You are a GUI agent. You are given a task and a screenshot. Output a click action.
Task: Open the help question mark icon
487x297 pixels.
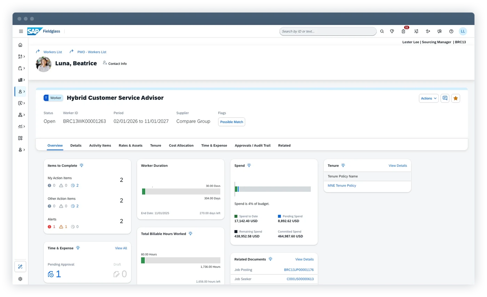coord(451,31)
